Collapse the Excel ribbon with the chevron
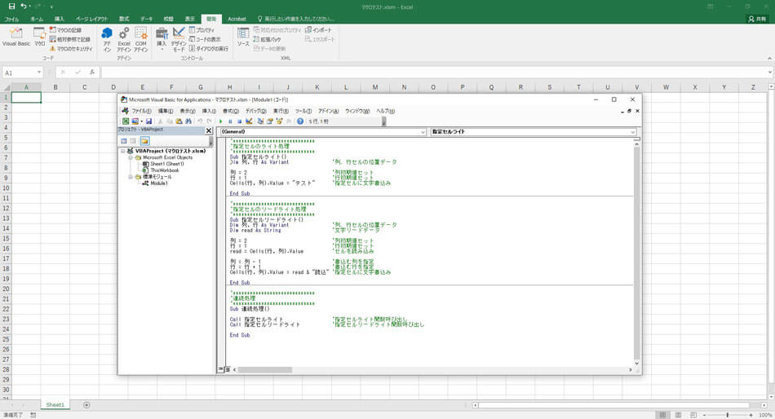This screenshot has width=775, height=419. [769, 59]
